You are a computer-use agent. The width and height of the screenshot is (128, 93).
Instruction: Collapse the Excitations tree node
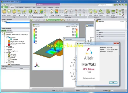tap(4, 49)
